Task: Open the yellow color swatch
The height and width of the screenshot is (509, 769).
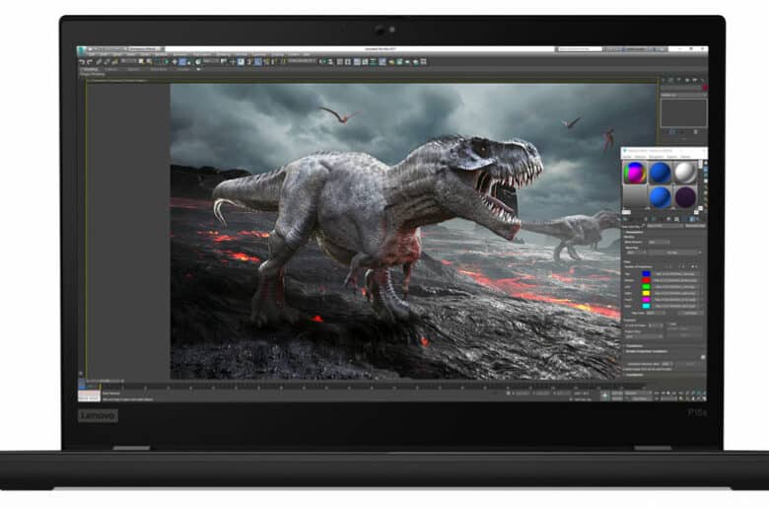Action: click(646, 293)
